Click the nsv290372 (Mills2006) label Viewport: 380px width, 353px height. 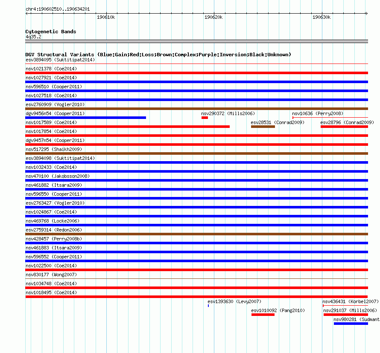[228, 113]
